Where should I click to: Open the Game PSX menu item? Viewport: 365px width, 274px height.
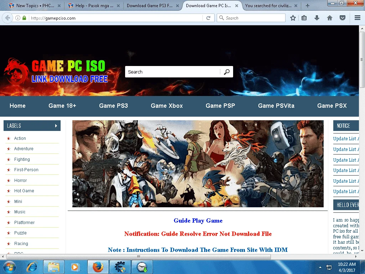click(x=332, y=106)
